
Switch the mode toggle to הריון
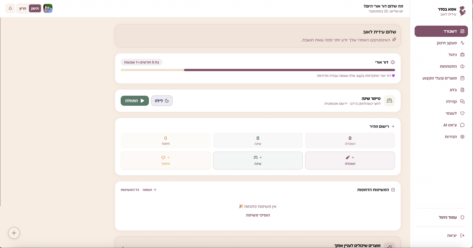tap(23, 9)
